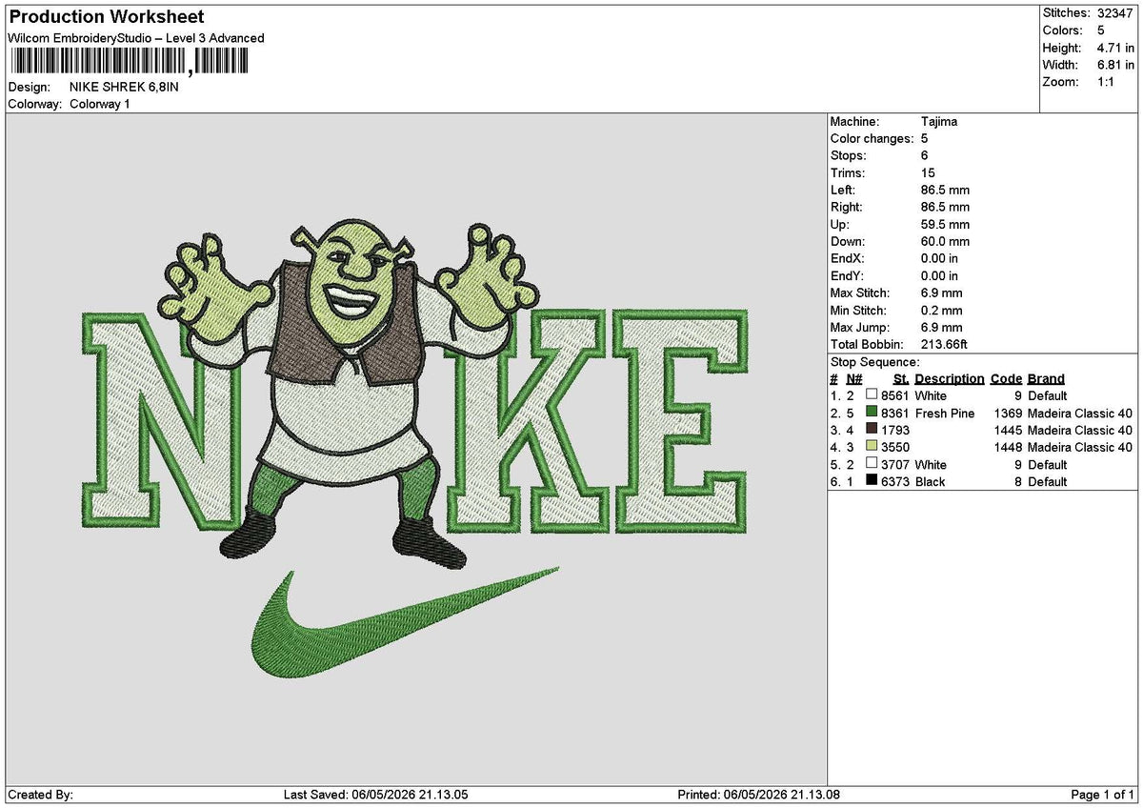
Task: Click the Down value "60.0 mm"
Action: (945, 241)
